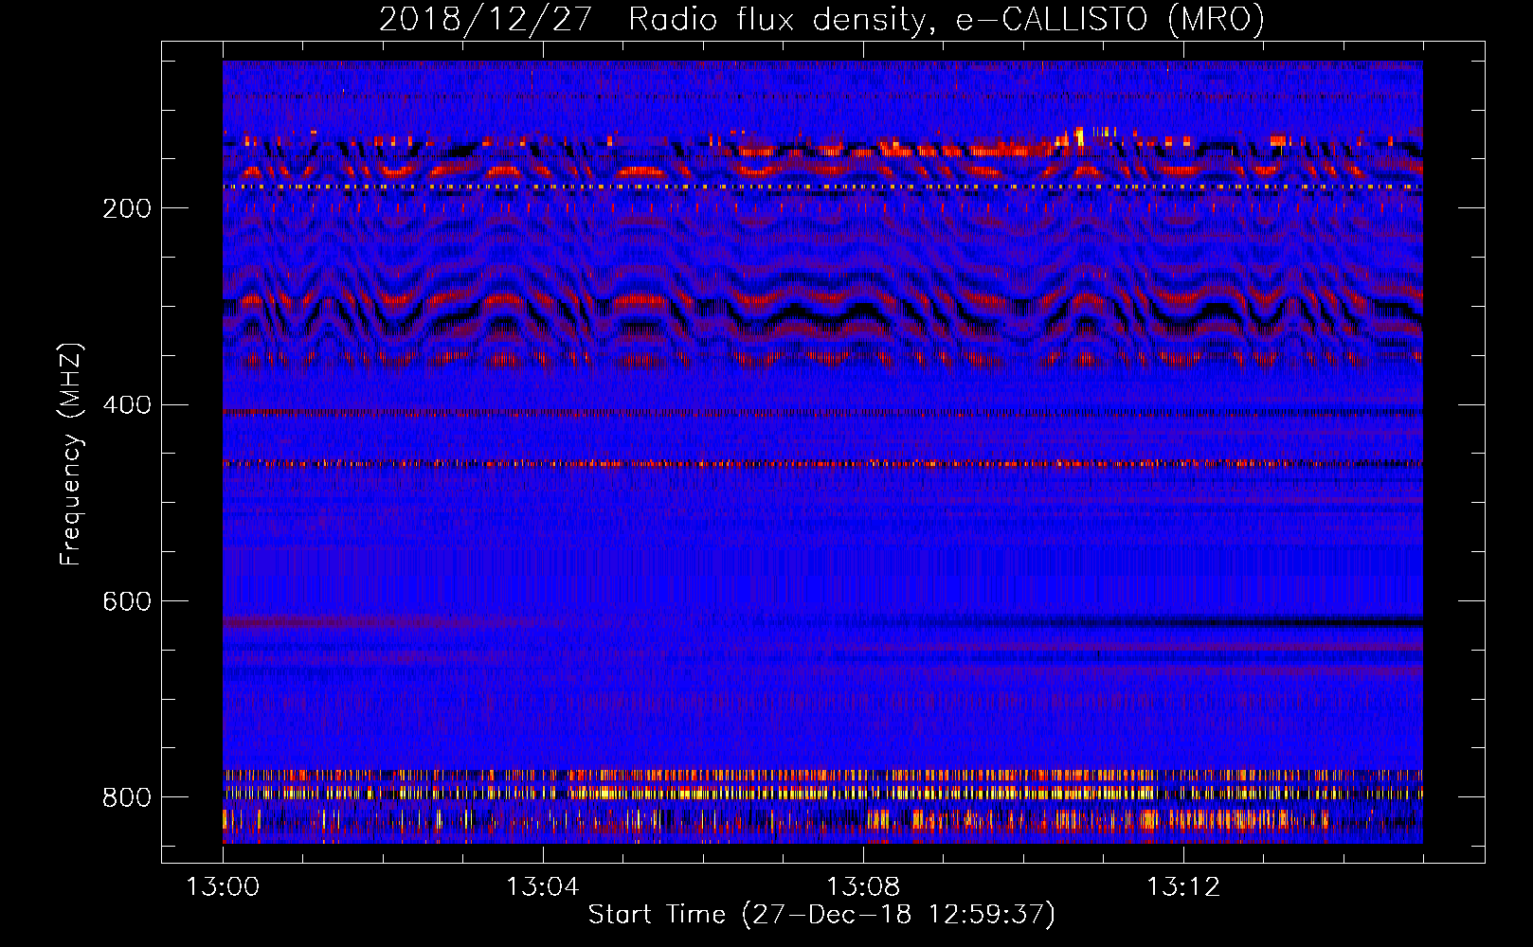The height and width of the screenshot is (947, 1533).
Task: Click the 13:08 time tick label
Action: point(863,887)
